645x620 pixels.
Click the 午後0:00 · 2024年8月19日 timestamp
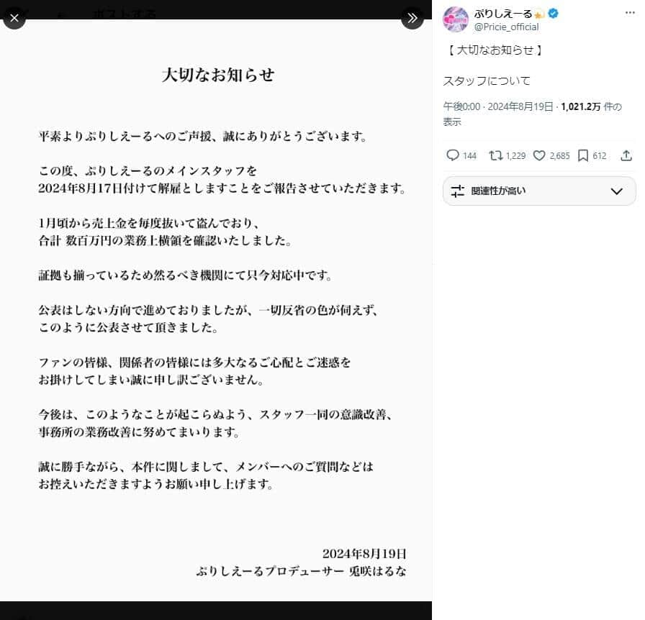498,107
